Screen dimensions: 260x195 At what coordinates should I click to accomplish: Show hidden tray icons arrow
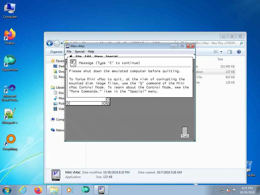click(216, 190)
